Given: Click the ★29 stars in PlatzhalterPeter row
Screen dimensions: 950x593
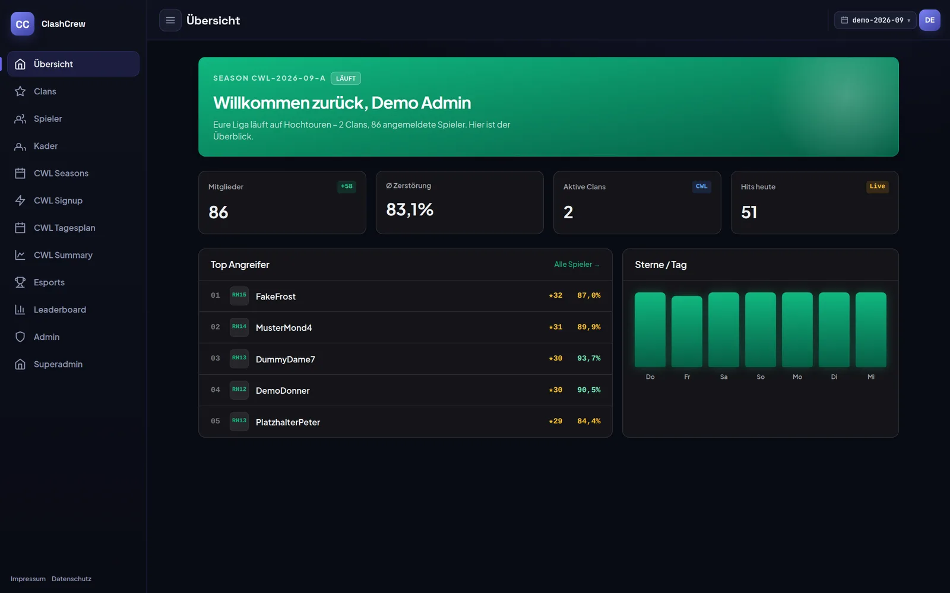Looking at the screenshot, I should [x=556, y=421].
